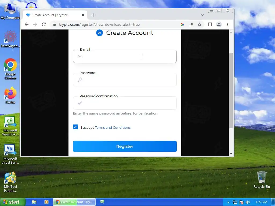Click the network tray icon
The image size is (275, 206).
[x=235, y=202]
